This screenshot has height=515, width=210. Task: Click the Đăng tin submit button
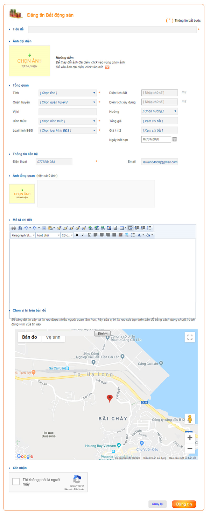(184, 504)
